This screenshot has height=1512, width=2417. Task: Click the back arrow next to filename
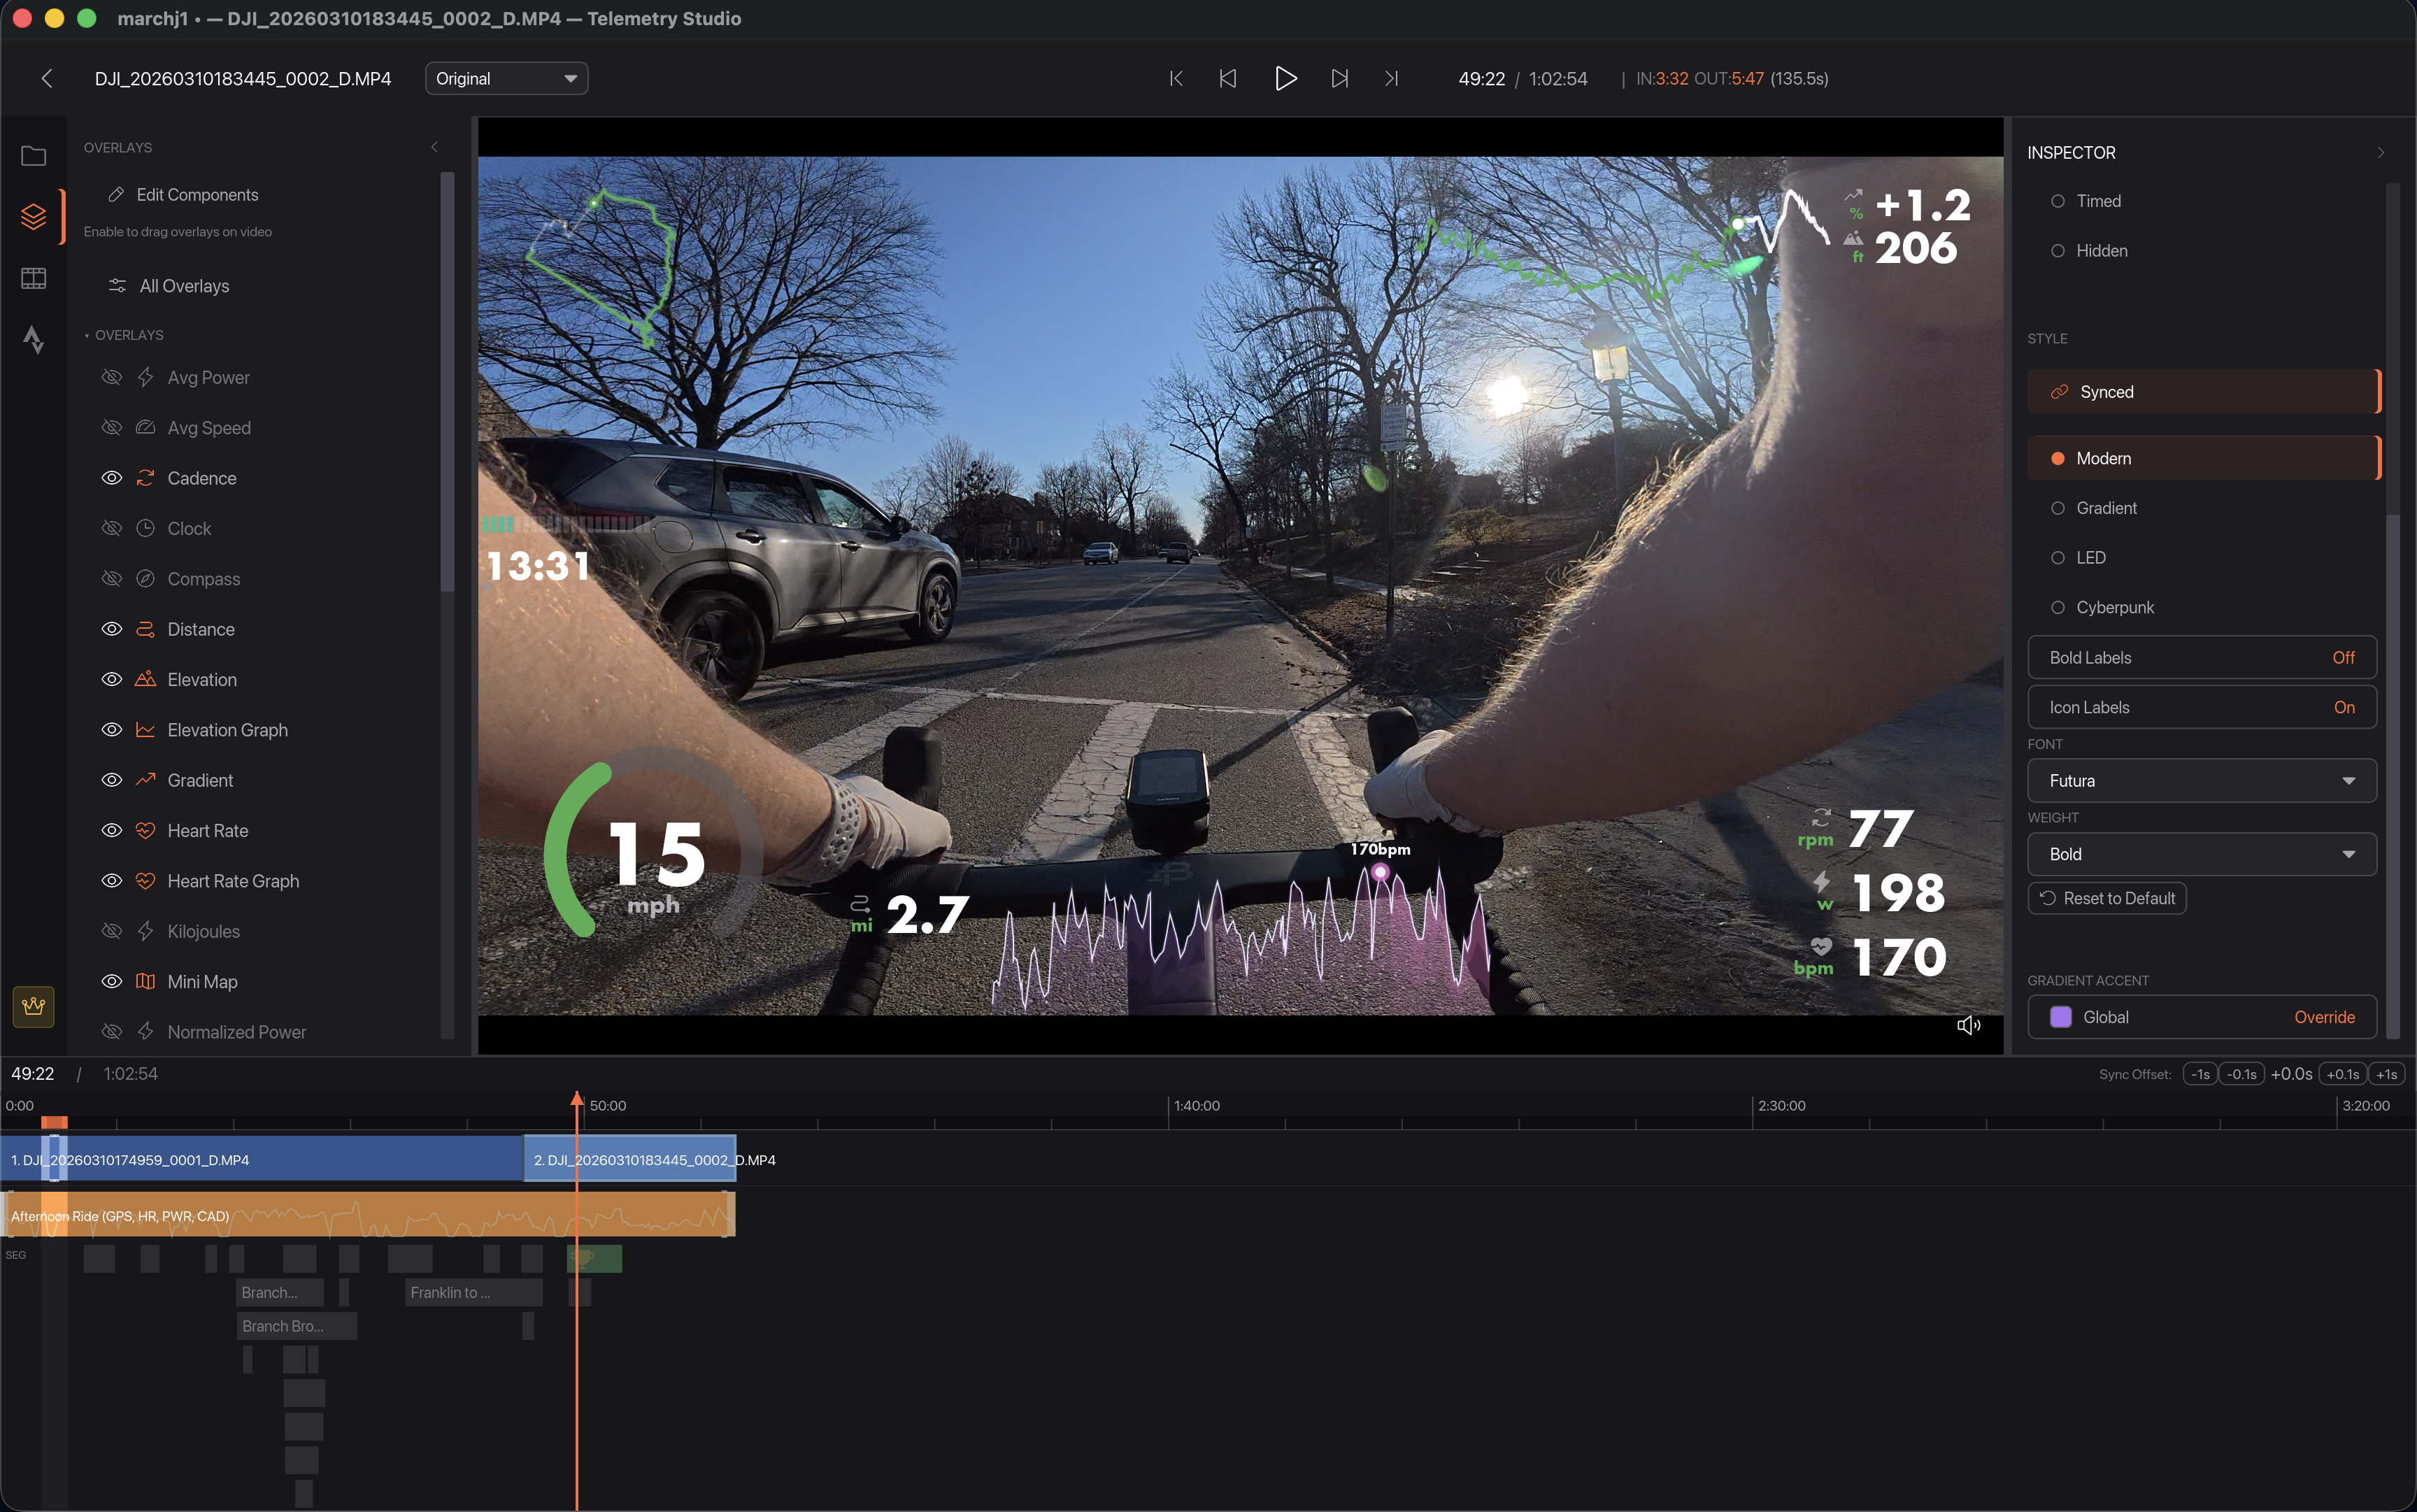click(46, 78)
